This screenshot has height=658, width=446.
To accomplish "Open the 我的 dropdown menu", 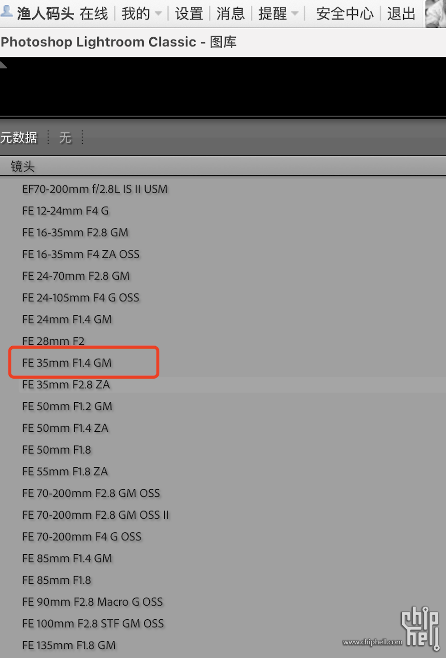I will tap(141, 14).
